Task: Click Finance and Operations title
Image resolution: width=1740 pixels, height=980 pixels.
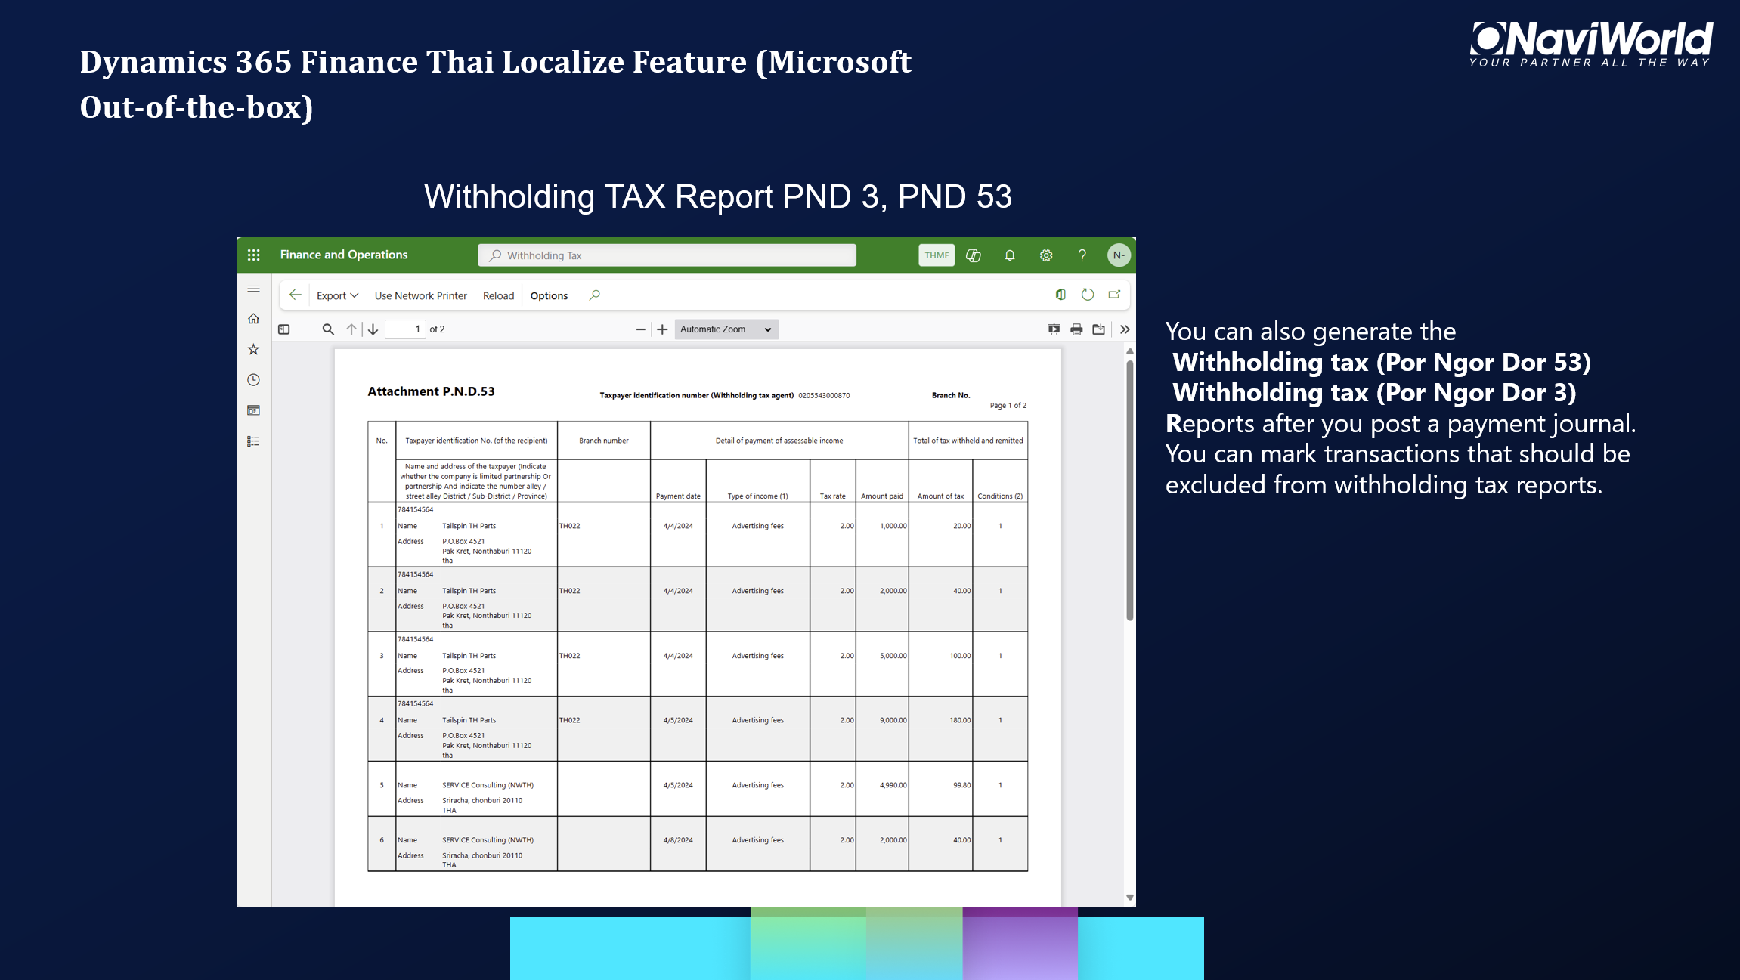Action: 344,255
